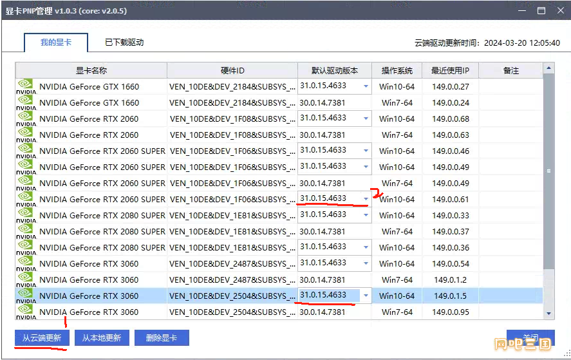
Task: Click hardware ID cell in 149.0.1.5 row
Action: click(x=232, y=296)
